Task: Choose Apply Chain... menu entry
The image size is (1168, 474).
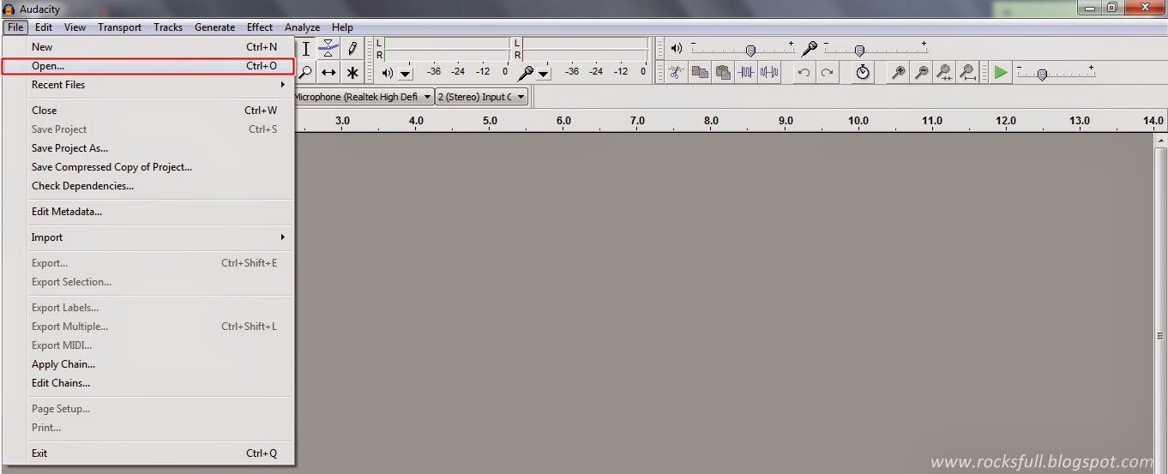Action: (x=148, y=364)
